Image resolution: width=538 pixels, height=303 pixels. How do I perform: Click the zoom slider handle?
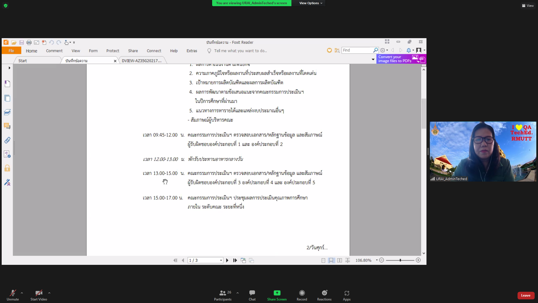coord(400,260)
